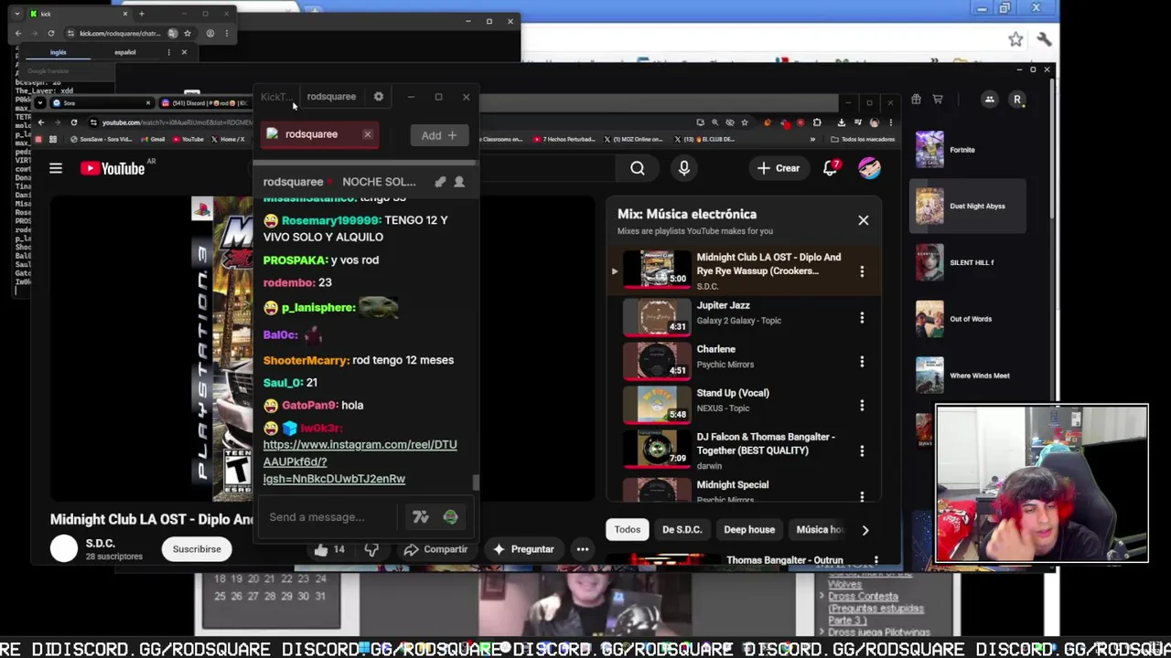
Task: Bookmark kick.com page with star icon
Action: coord(188,34)
